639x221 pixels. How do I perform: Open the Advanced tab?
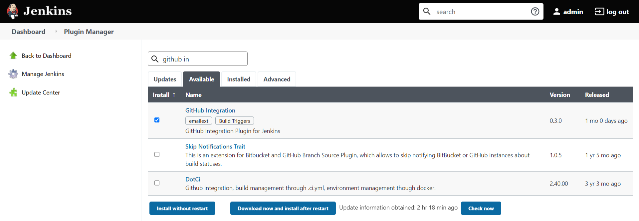click(x=277, y=79)
